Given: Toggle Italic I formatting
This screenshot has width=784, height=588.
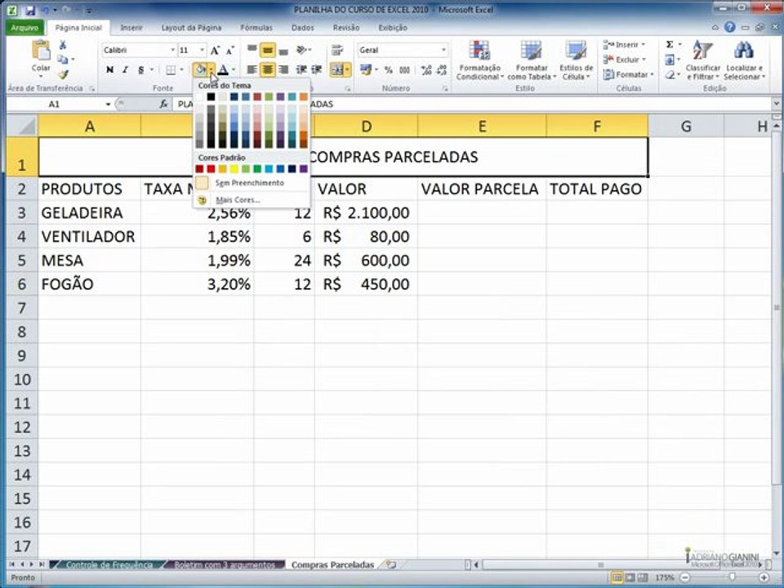Looking at the screenshot, I should coord(125,69).
